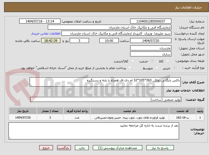Click the پاسخ به نیاز button
The height and width of the screenshot is (155, 209).
(160, 148)
